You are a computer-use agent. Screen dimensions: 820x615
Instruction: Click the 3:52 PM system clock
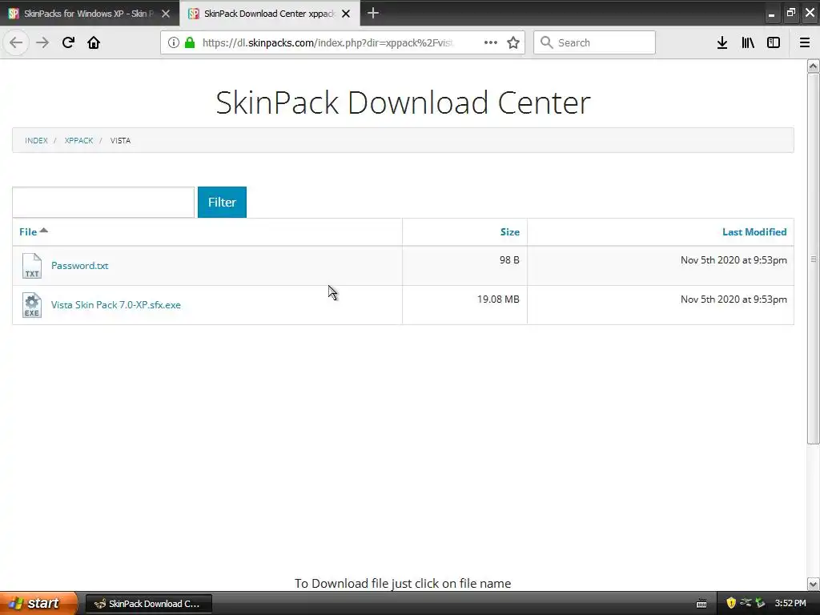click(790, 604)
